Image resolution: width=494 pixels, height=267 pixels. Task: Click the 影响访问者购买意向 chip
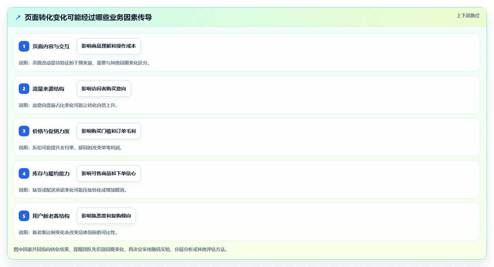104,89
